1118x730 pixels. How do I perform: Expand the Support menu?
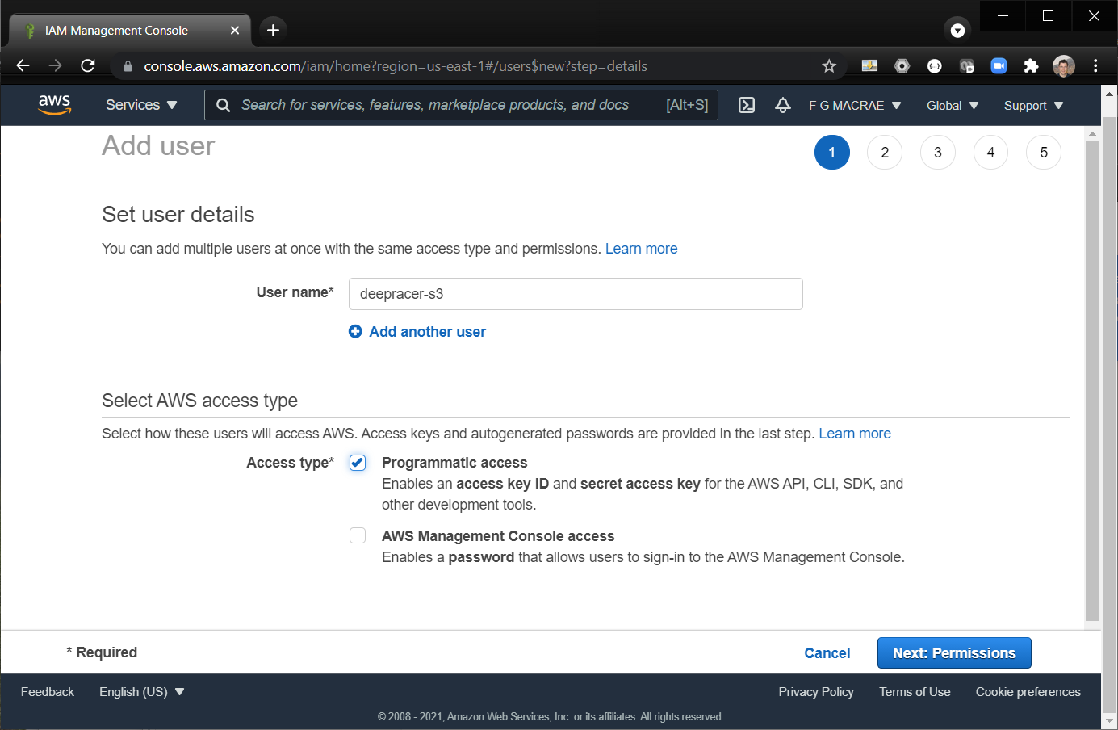[1033, 106]
